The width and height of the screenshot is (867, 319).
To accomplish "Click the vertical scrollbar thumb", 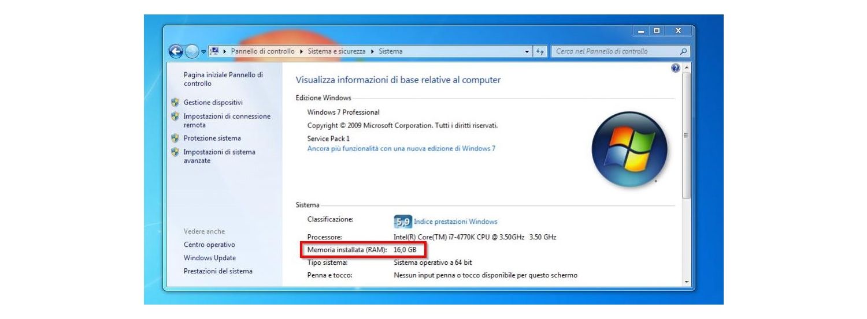I will 687,136.
